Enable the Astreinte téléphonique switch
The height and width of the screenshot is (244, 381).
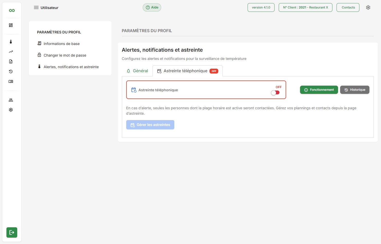tap(275, 93)
